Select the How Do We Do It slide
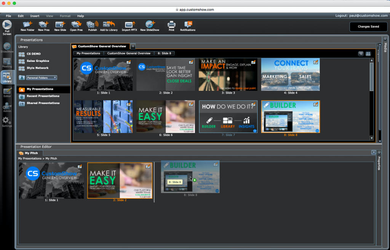The height and width of the screenshot is (250, 390). pos(228,117)
